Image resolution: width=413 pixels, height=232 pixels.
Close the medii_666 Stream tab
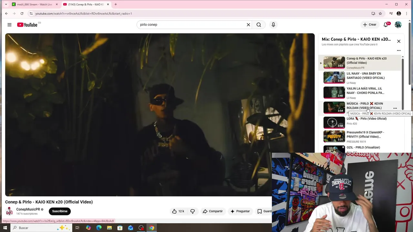point(57,5)
